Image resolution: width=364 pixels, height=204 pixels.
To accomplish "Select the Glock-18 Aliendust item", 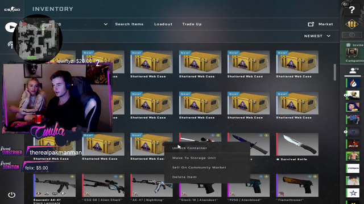I will click(200, 191).
